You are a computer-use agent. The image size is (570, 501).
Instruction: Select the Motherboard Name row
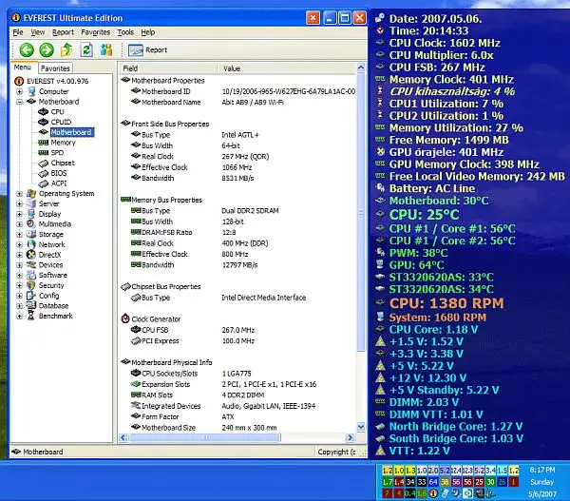coord(237,103)
